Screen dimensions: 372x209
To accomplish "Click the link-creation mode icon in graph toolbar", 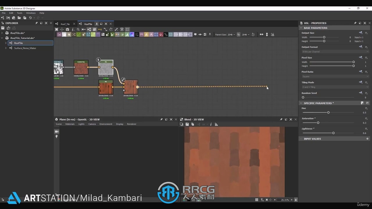I will pos(100,29).
